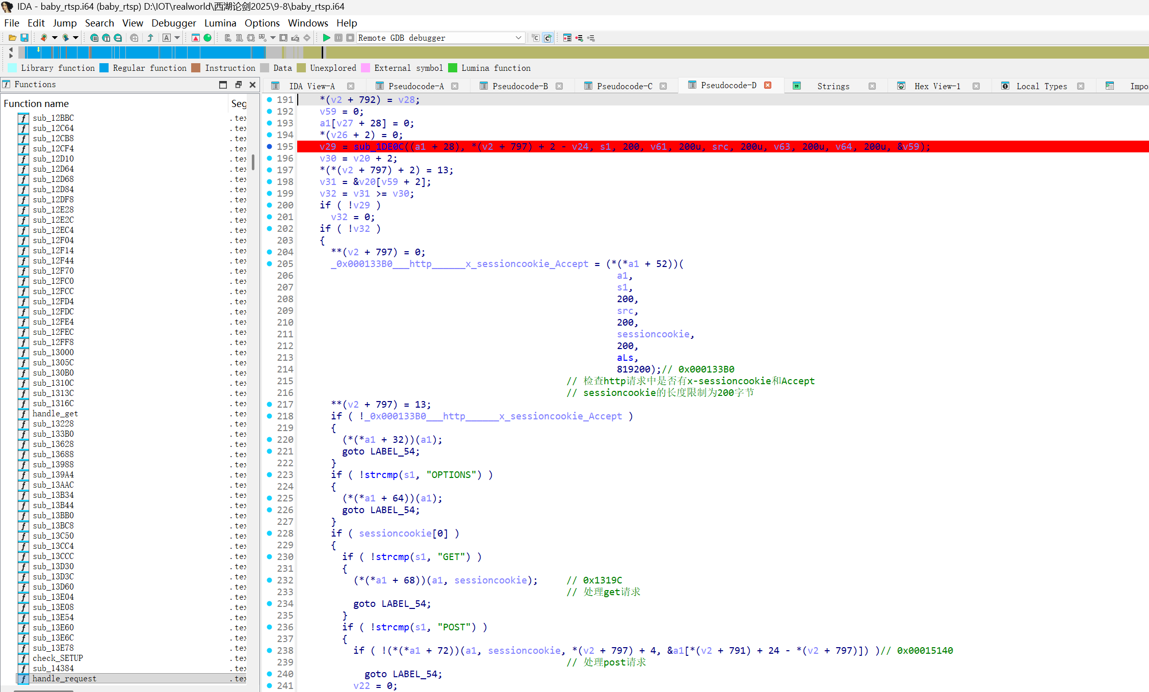Click the green circle toolbar icon
This screenshot has width=1149, height=692.
click(207, 38)
